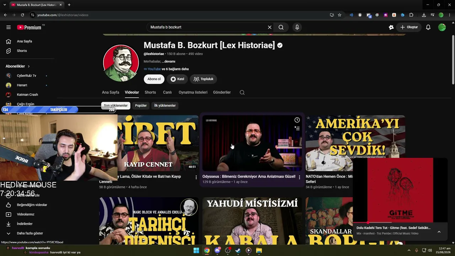Expand the channel description via ...devamı
Viewport: 455px width, 256px height.
(168, 62)
